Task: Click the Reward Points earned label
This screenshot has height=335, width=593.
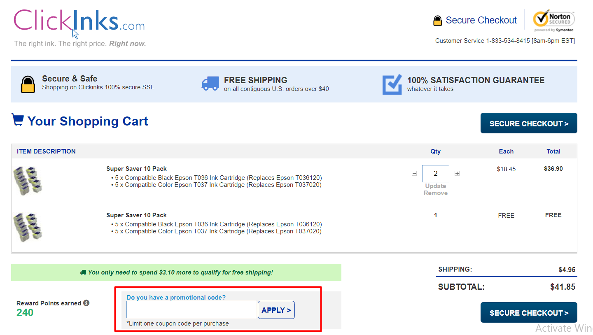Action: coord(49,303)
